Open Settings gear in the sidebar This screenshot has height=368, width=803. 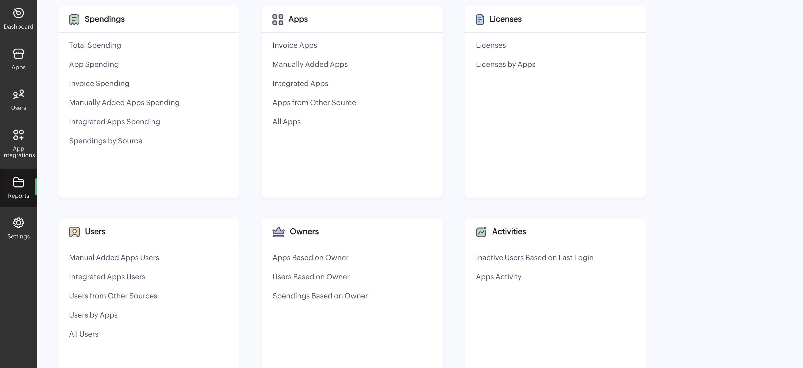(18, 228)
